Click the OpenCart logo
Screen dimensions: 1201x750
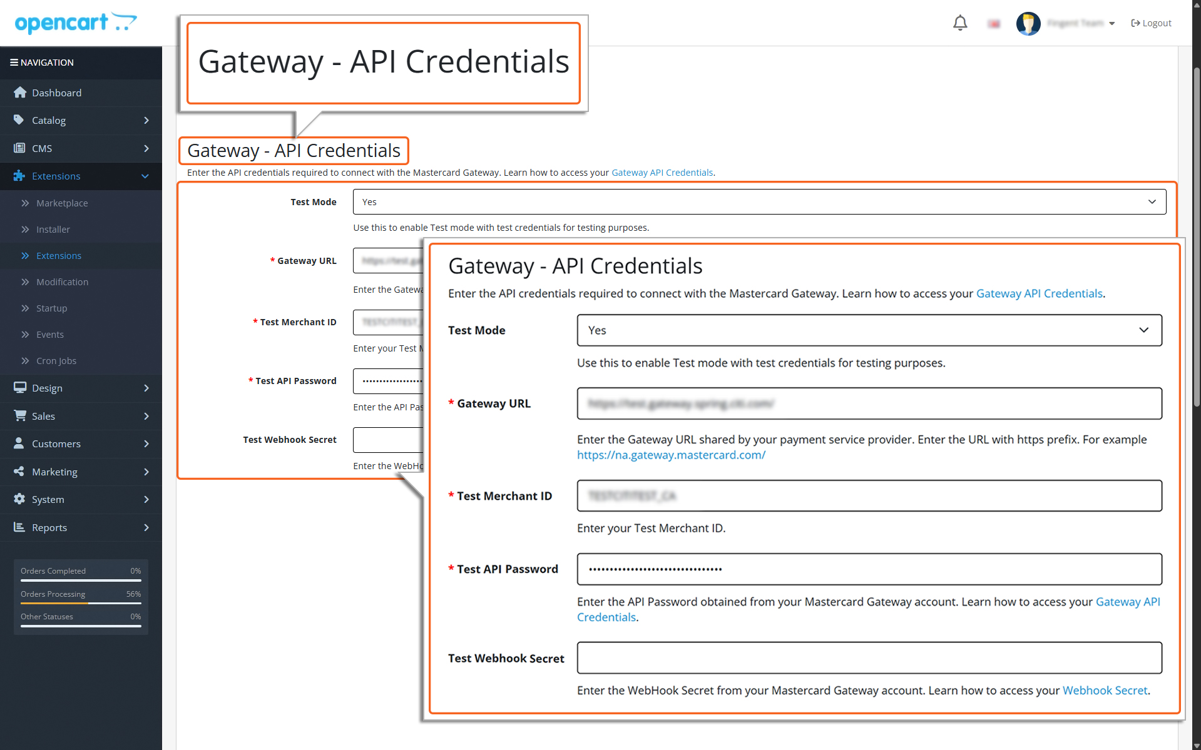pos(76,23)
